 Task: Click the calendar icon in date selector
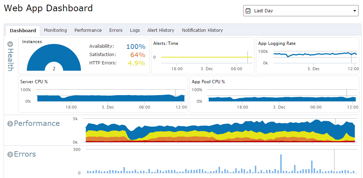(x=248, y=11)
